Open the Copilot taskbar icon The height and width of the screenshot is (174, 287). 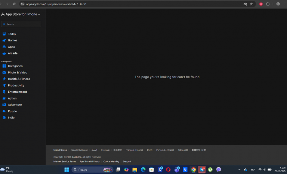[126, 170]
